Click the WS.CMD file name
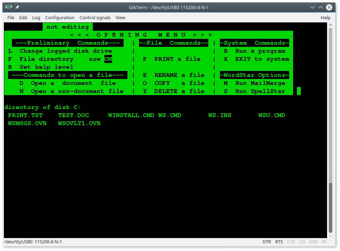This screenshot has width=340, height=251. click(x=169, y=115)
